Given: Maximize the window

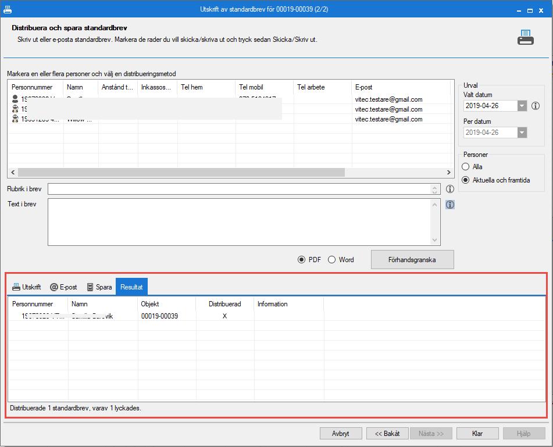Looking at the screenshot, I should [530, 10].
